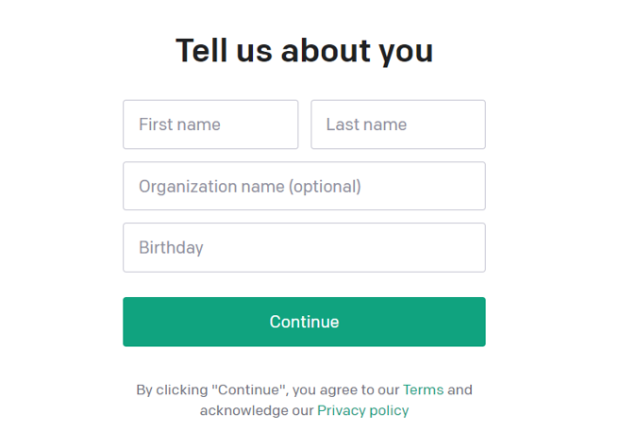Click the word 'acknowledge' in the footer text
The image size is (620, 431).
244,410
